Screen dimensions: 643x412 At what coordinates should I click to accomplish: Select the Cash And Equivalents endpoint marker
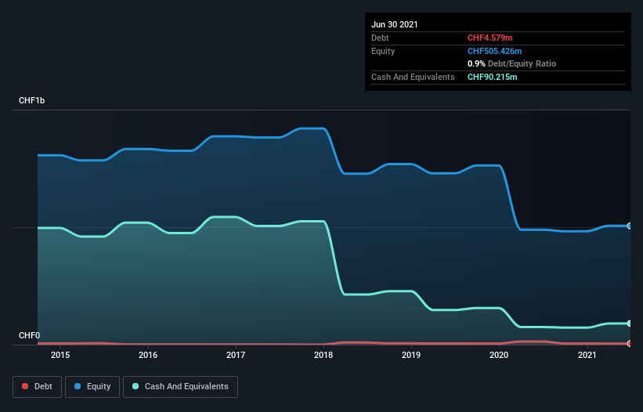(630, 323)
